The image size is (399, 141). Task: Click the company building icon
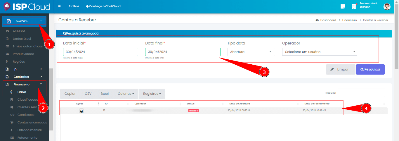pyautogui.click(x=354, y=6)
